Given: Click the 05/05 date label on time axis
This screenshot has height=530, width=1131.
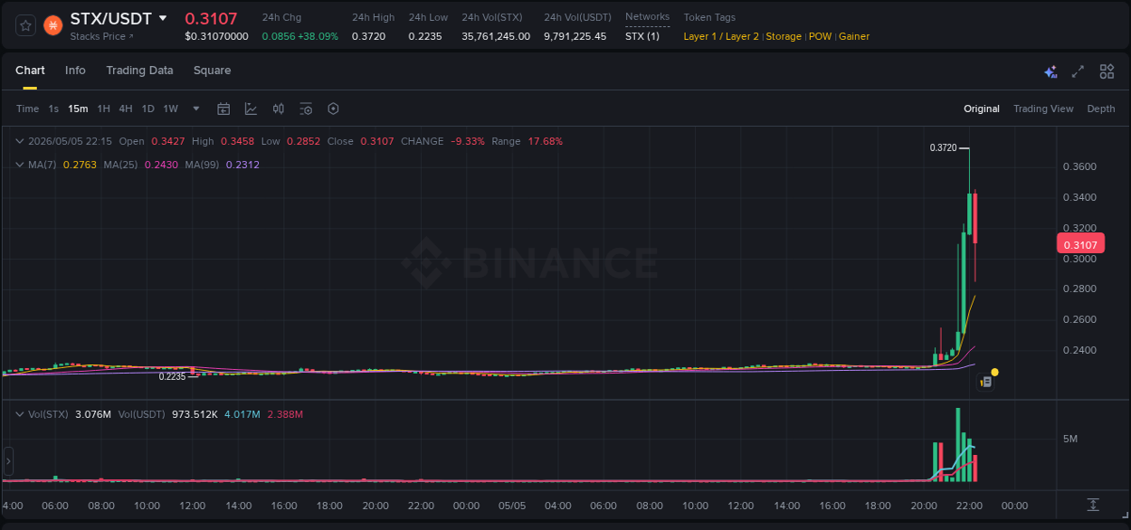Looking at the screenshot, I should click(512, 506).
